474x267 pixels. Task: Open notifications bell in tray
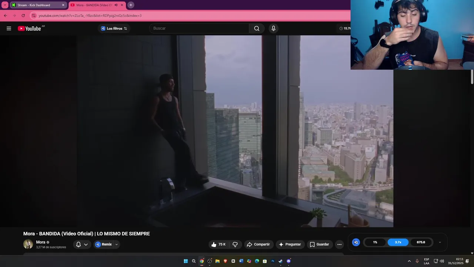[x=467, y=261]
